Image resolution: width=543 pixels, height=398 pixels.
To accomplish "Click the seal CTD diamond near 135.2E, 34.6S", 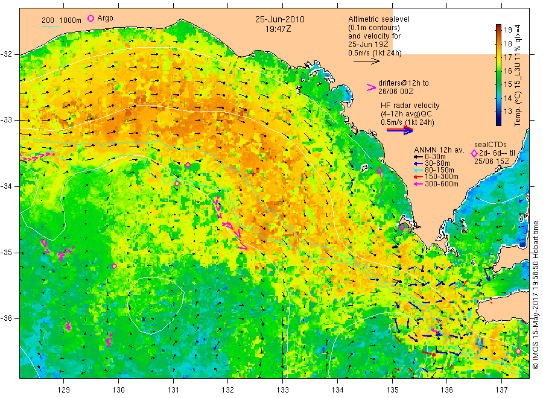I will click(x=402, y=227).
